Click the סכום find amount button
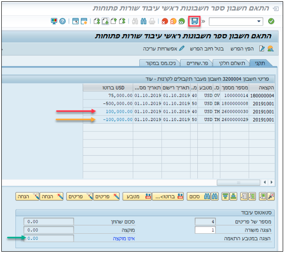Image resolution: width=284 pixels, height=253 pixels. 199,196
